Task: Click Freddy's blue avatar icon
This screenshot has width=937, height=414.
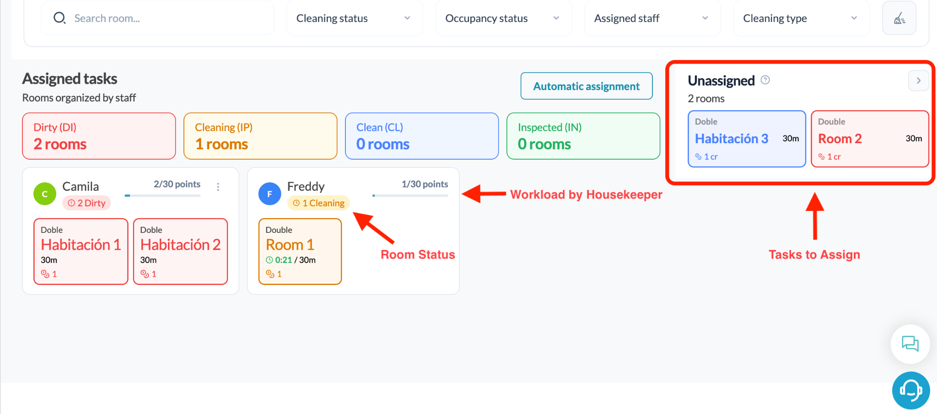Action: (x=269, y=194)
